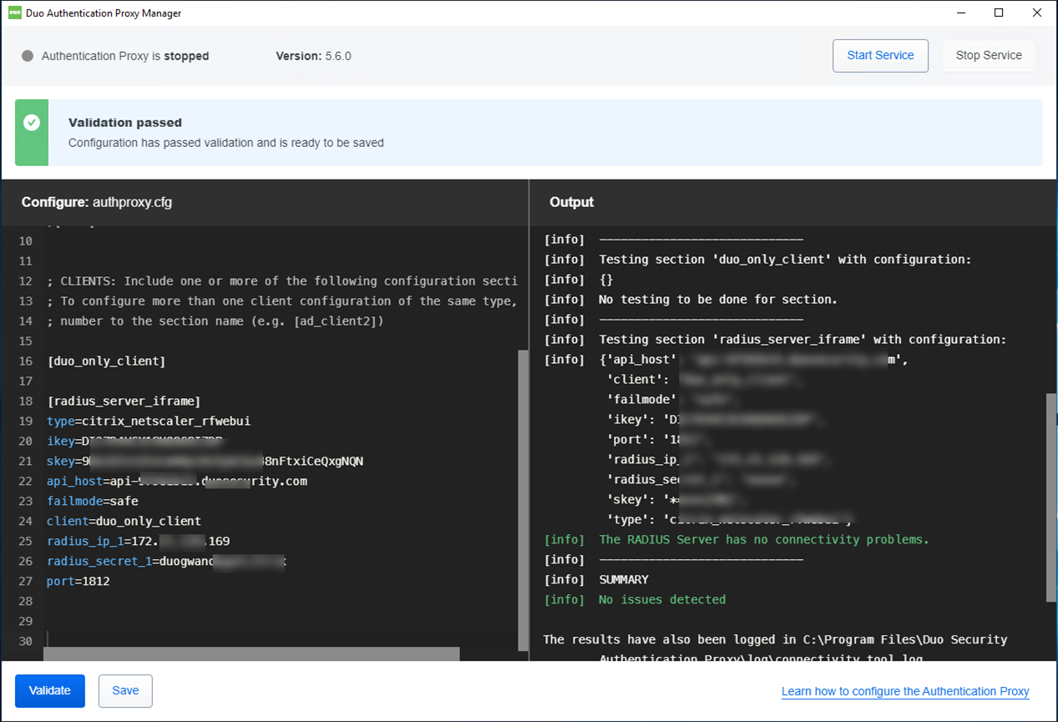Click the "'port'" key in the output
This screenshot has height=722, width=1058.
[627, 440]
